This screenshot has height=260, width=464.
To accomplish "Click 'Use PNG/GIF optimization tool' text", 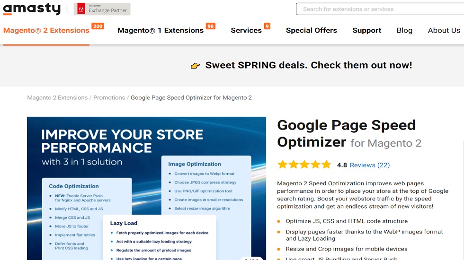I will (203, 191).
